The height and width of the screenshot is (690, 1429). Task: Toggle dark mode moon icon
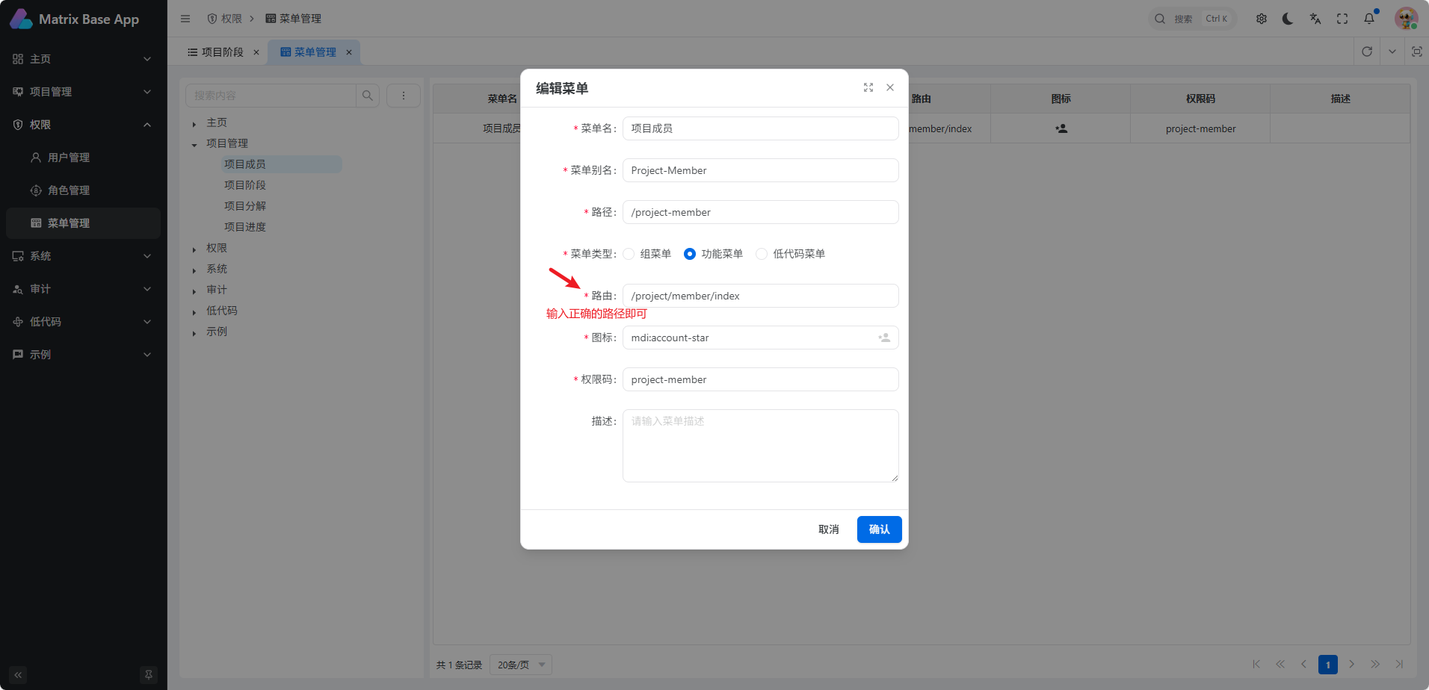[x=1288, y=19]
